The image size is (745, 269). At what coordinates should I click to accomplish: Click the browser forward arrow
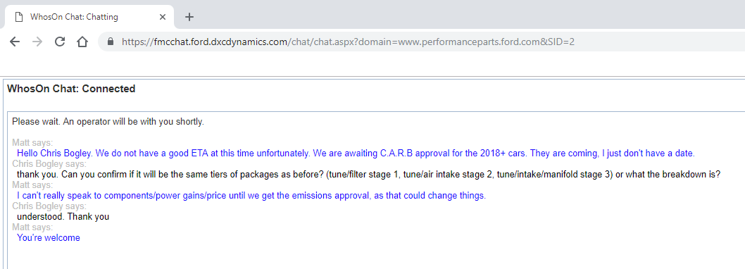(37, 42)
